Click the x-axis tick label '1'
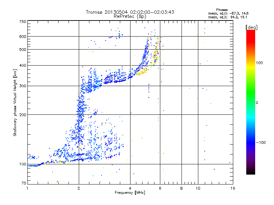This screenshot has width=274, height=205. point(27,188)
